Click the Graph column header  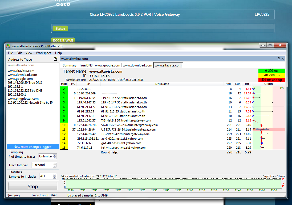click(x=269, y=84)
